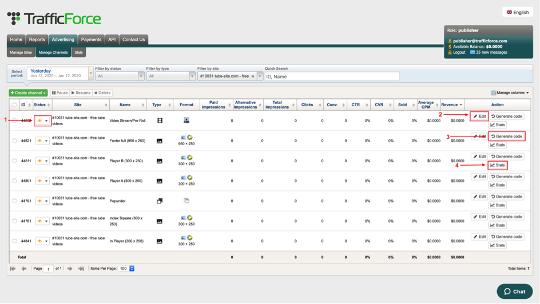This screenshot has height=304, width=540.
Task: Go to the previous page arrow
Action: click(x=24, y=269)
